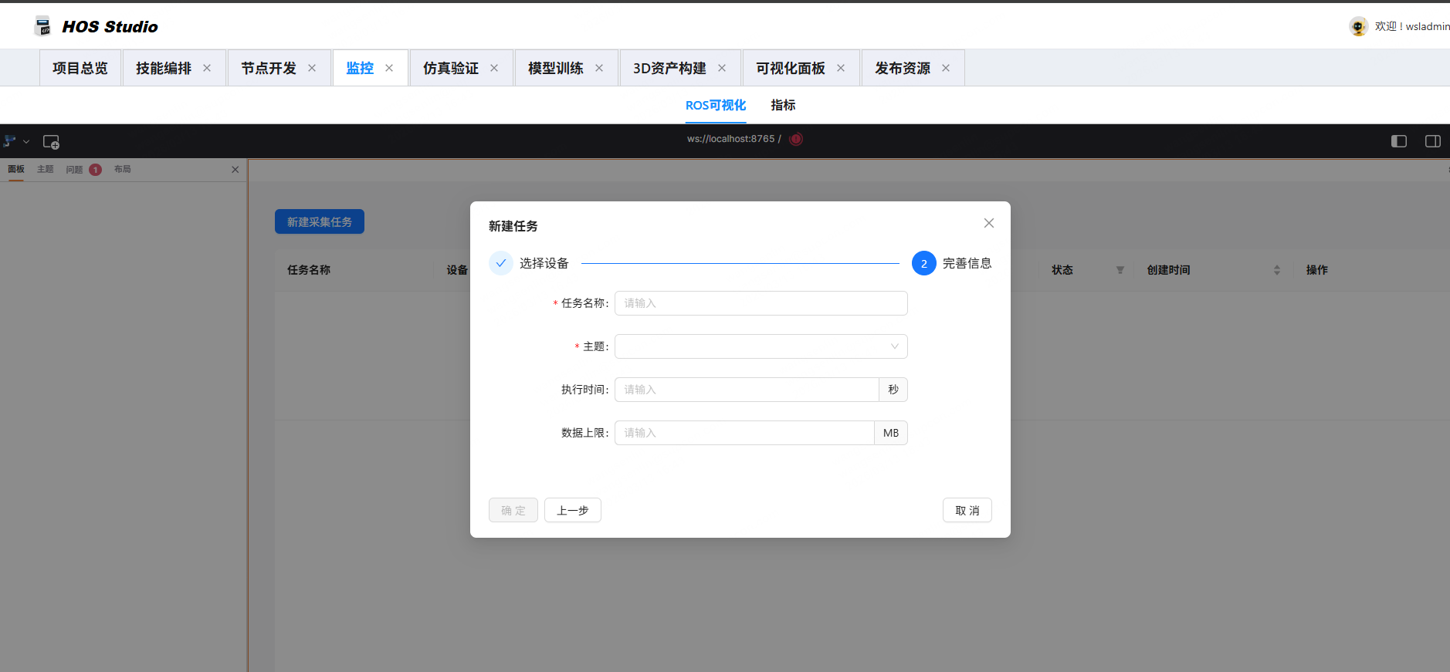
Task: Click the 取消 button
Action: pos(967,510)
